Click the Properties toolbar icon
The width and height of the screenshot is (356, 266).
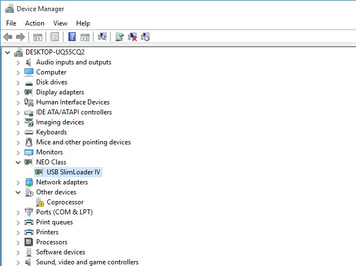[55, 37]
